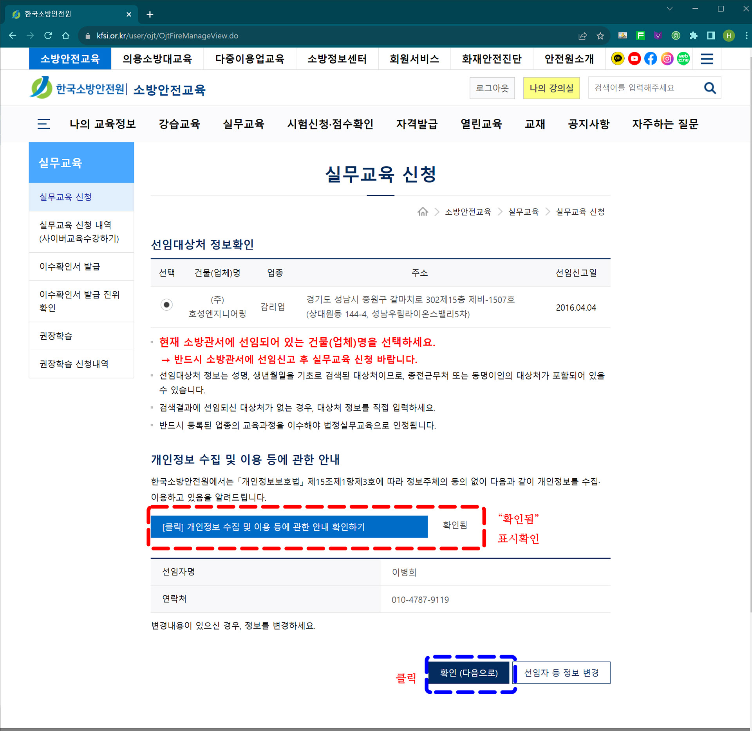The image size is (752, 731).
Task: Click the blue 개인정보 안내 확인하기 bar
Action: (289, 527)
